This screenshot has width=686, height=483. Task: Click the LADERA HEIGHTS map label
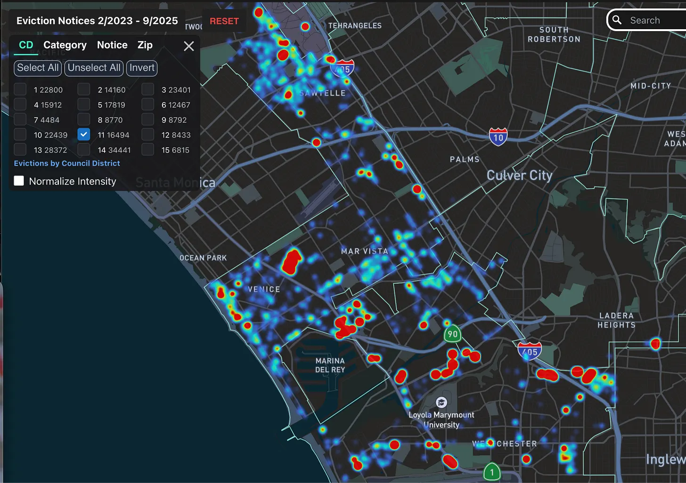(x=617, y=320)
